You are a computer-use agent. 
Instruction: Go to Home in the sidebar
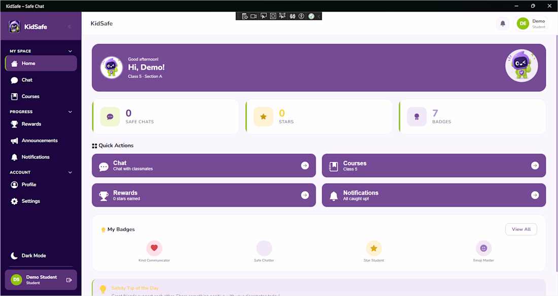click(x=41, y=63)
